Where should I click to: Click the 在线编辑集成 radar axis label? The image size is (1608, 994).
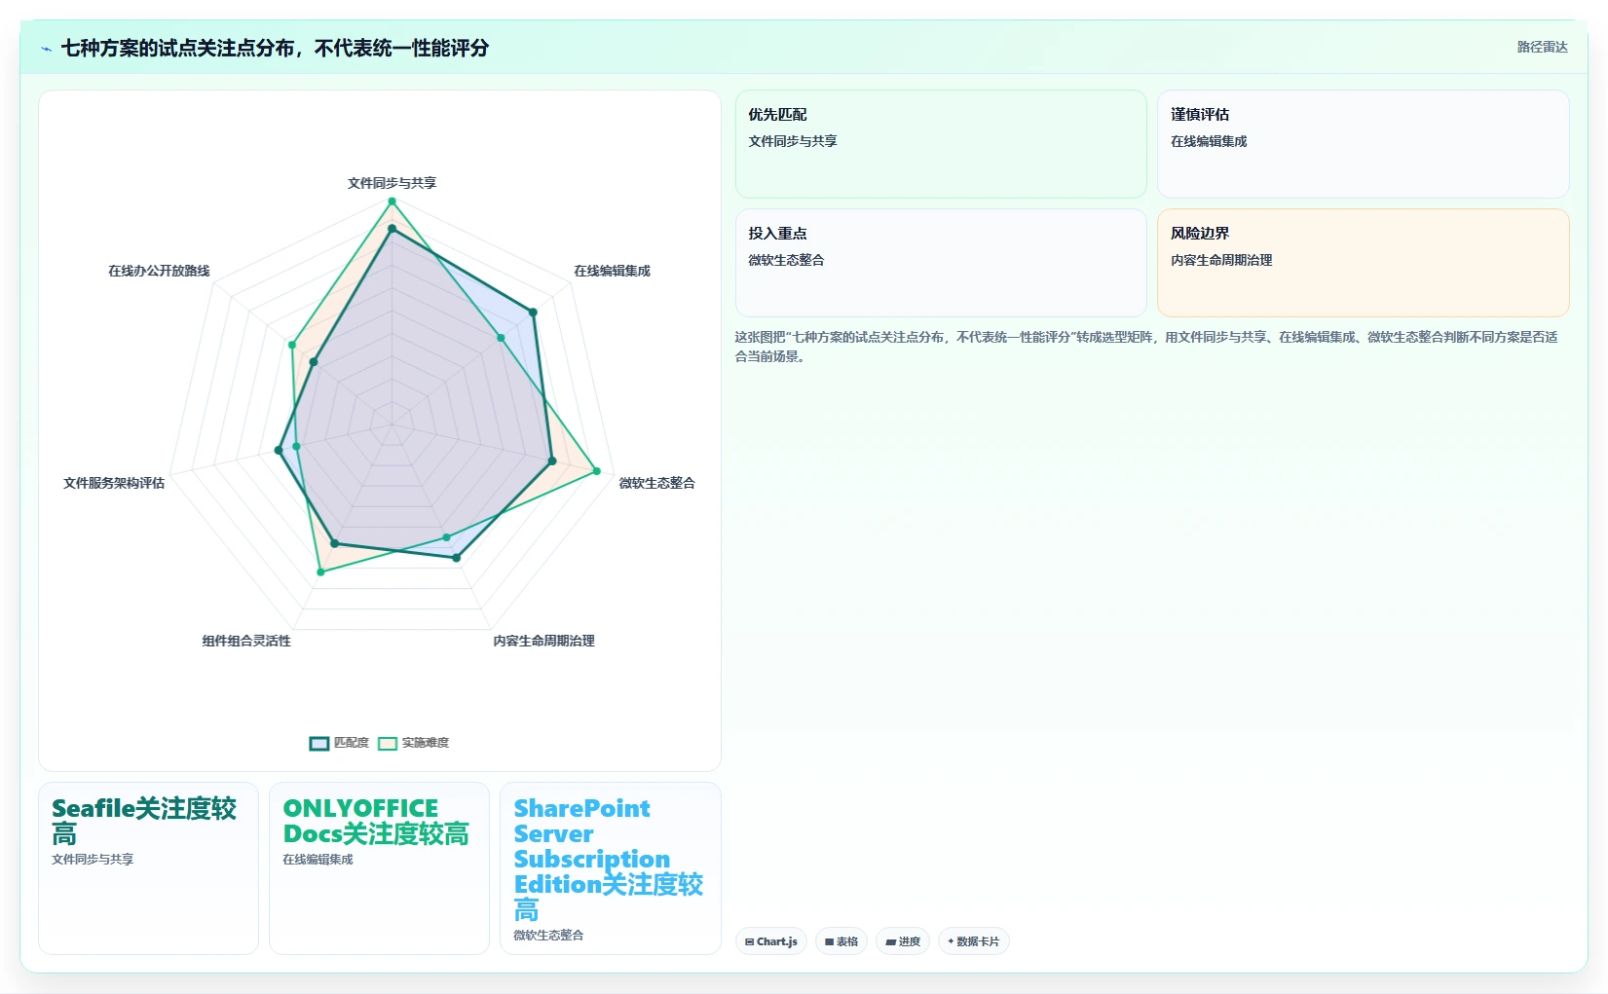pos(612,271)
